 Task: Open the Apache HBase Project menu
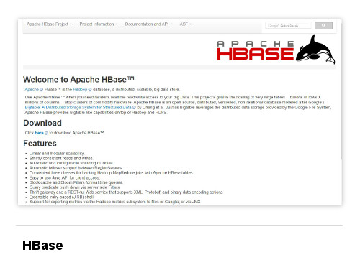49,24
